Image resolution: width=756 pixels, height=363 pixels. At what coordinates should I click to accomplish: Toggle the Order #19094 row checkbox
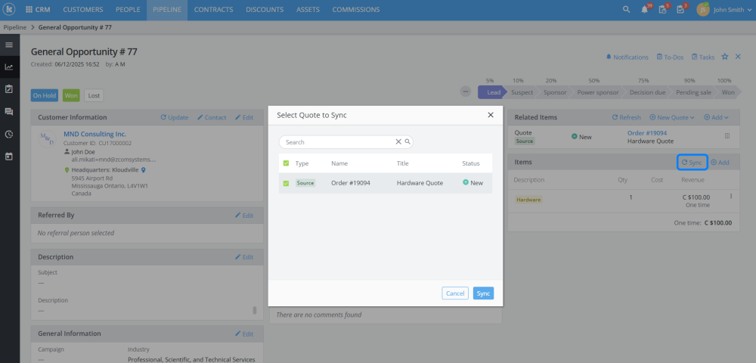[286, 183]
